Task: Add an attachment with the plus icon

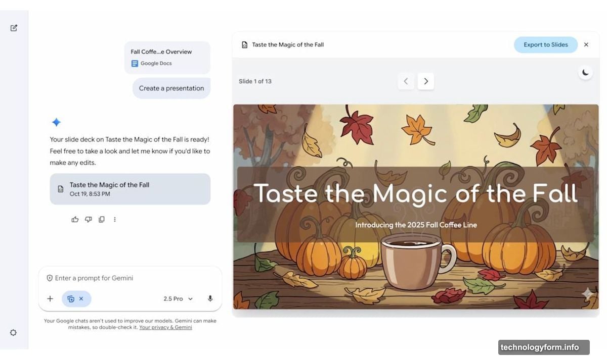Action: (50, 299)
